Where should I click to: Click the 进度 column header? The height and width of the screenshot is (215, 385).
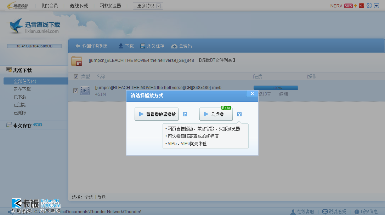pyautogui.click(x=258, y=76)
